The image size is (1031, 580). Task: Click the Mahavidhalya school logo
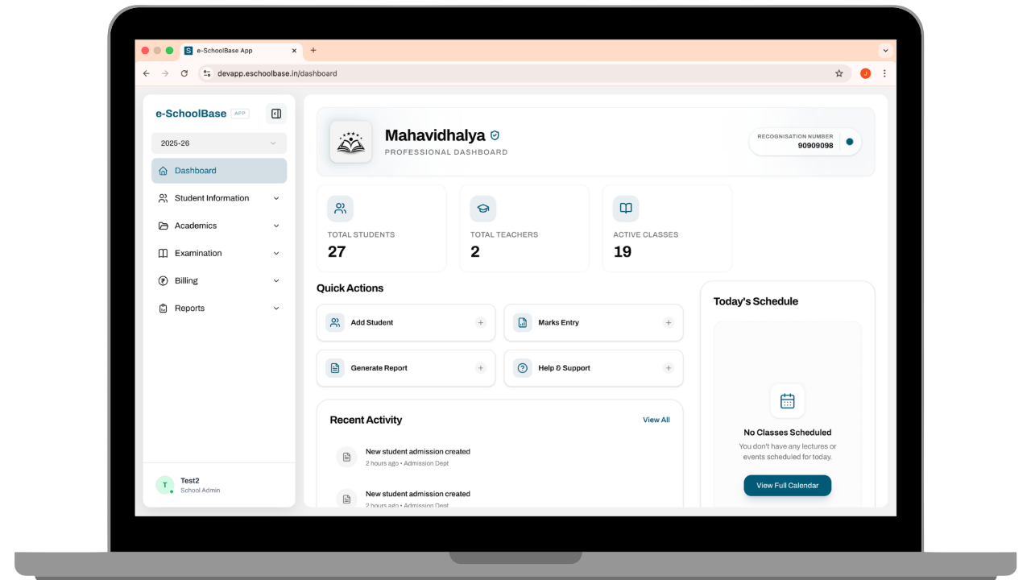[x=350, y=142]
